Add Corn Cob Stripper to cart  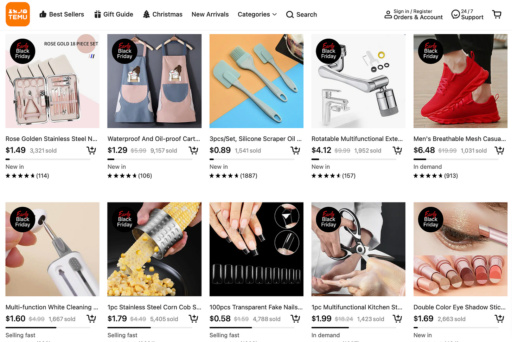pos(193,319)
